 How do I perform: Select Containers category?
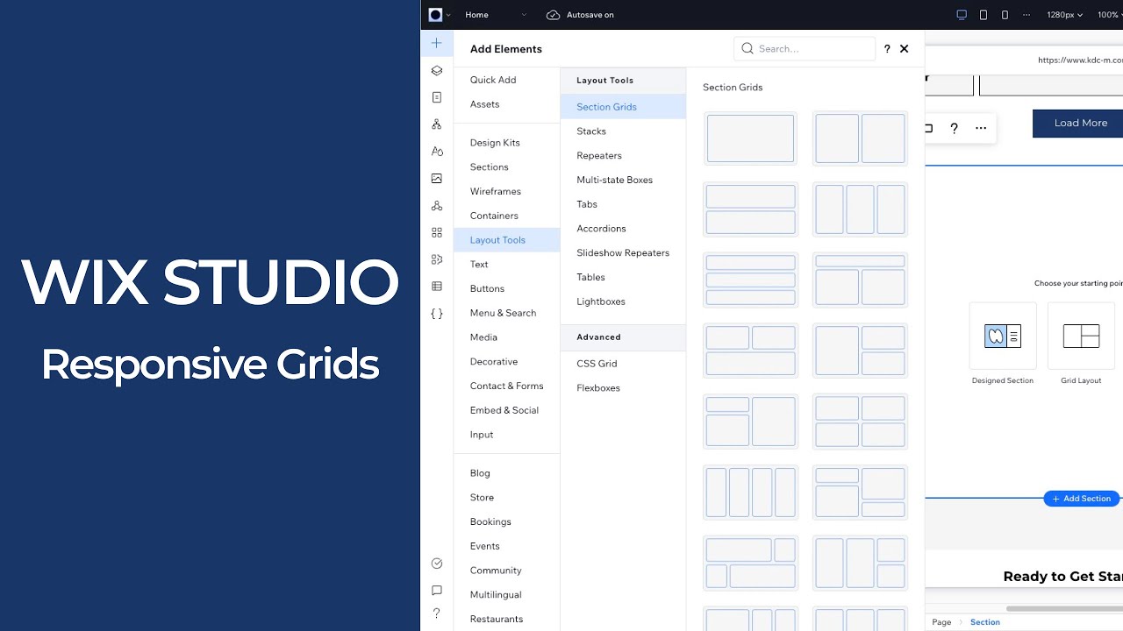pyautogui.click(x=494, y=216)
